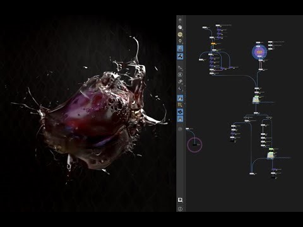Click the white snapshot icon near toolbar bottom

tap(180, 200)
